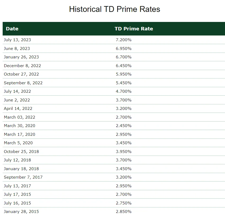
Task: Click the 7.200% rate value
Action: [x=124, y=40]
